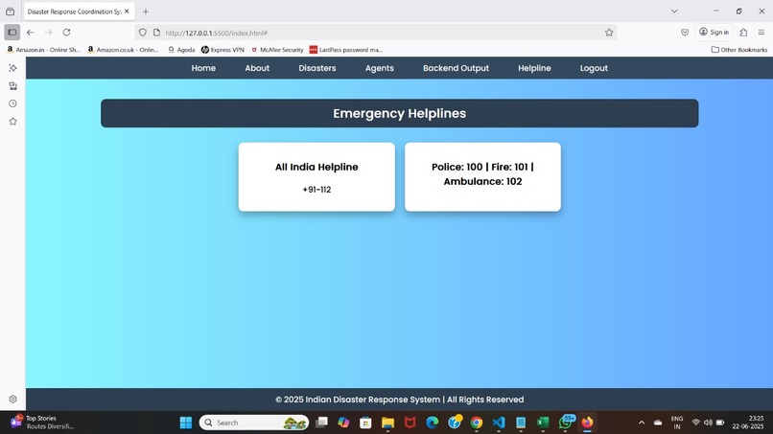The width and height of the screenshot is (773, 434).
Task: Click the taskbar Search box
Action: point(254,423)
